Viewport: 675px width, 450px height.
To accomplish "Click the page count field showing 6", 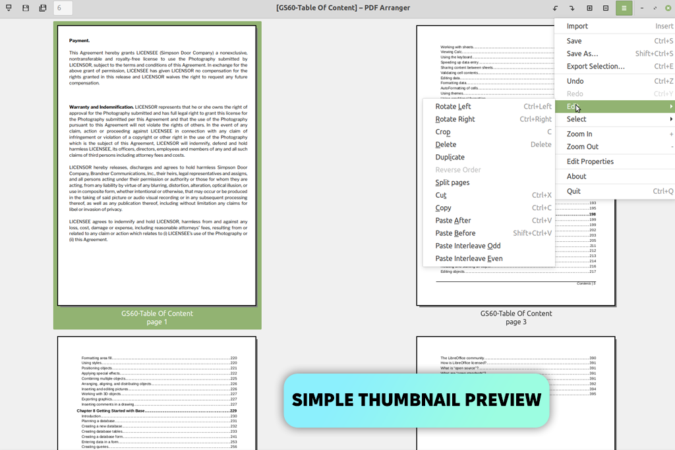I will pos(63,8).
